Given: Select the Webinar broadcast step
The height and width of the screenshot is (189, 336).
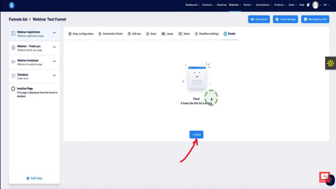Looking at the screenshot, I should [34, 62].
